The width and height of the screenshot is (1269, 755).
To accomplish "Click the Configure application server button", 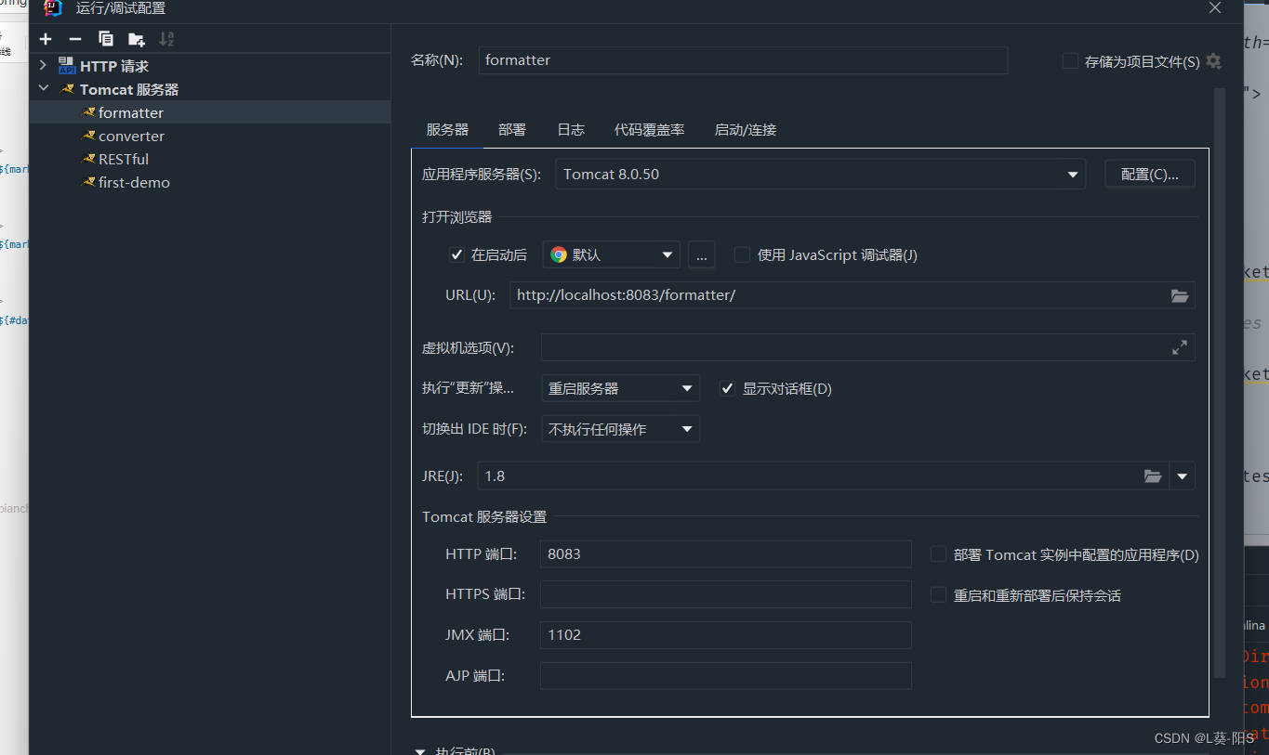I will click(1150, 174).
